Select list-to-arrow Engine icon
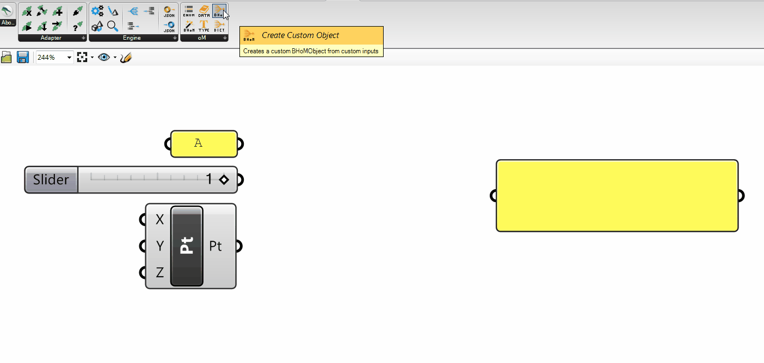The image size is (764, 363). (133, 26)
